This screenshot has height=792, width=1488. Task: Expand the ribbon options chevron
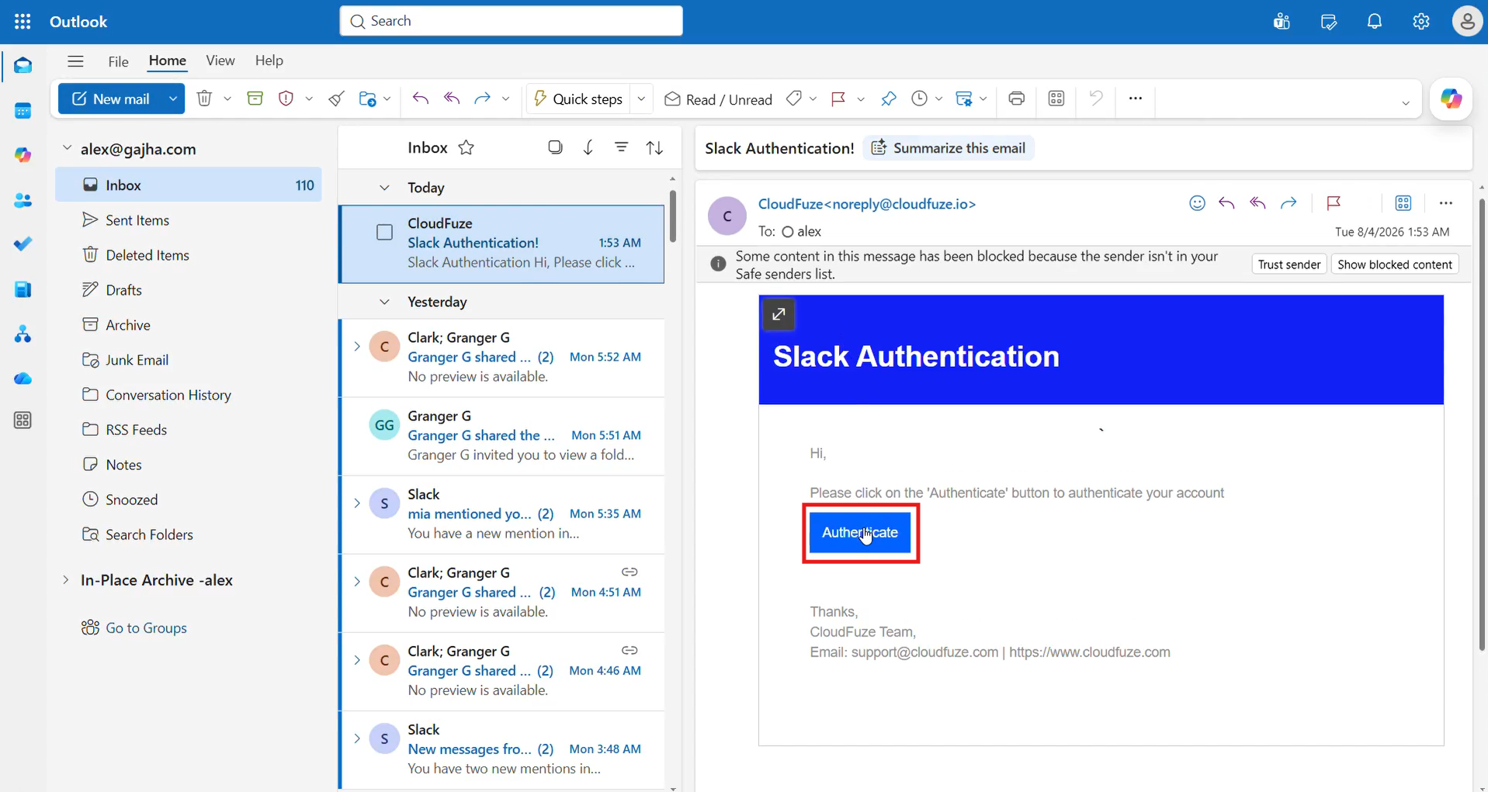click(x=1406, y=103)
